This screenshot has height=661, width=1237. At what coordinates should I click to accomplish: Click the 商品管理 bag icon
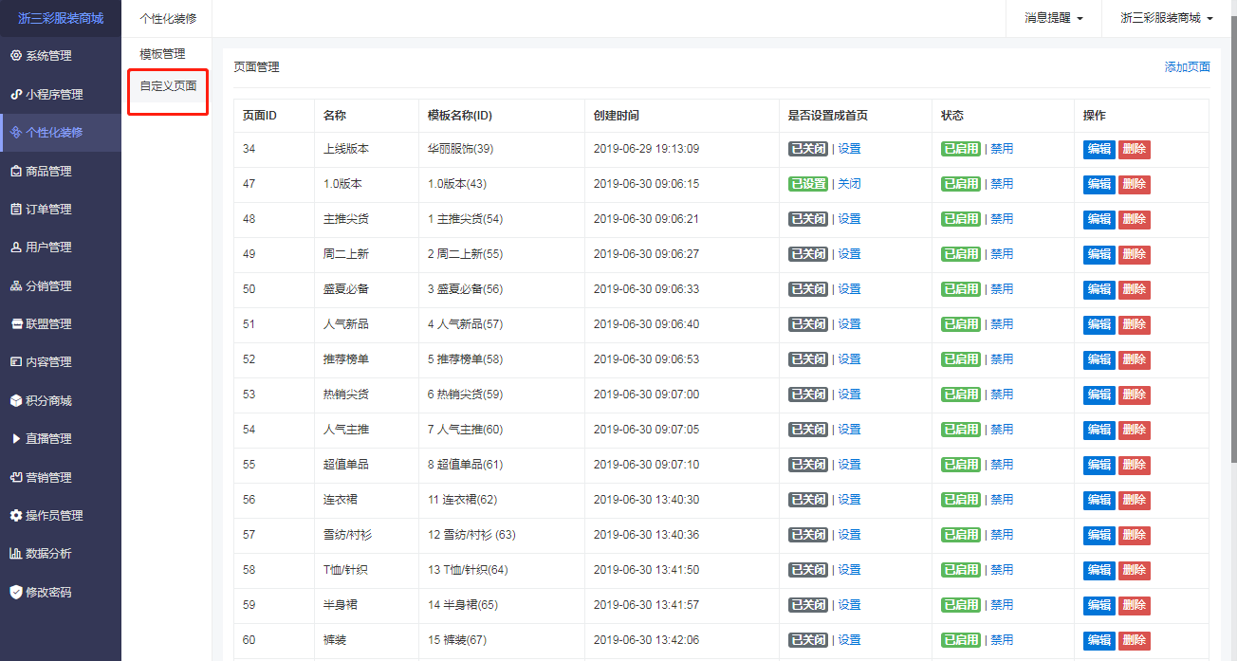(x=15, y=172)
